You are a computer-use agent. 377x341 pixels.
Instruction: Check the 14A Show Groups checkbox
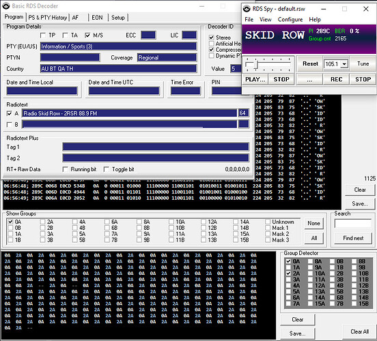point(236,222)
